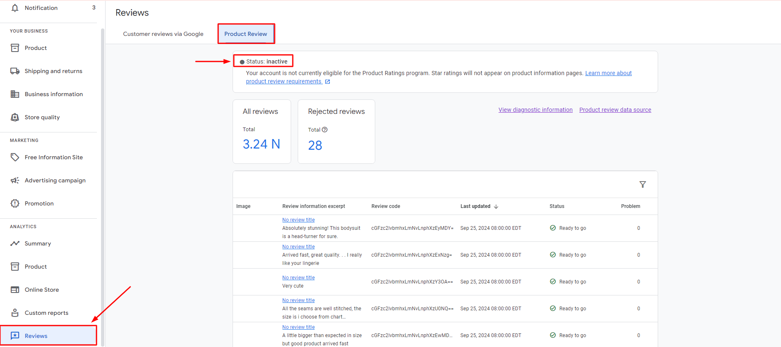781x347 pixels.
Task: Sort by Last updated arrow
Action: (x=496, y=206)
